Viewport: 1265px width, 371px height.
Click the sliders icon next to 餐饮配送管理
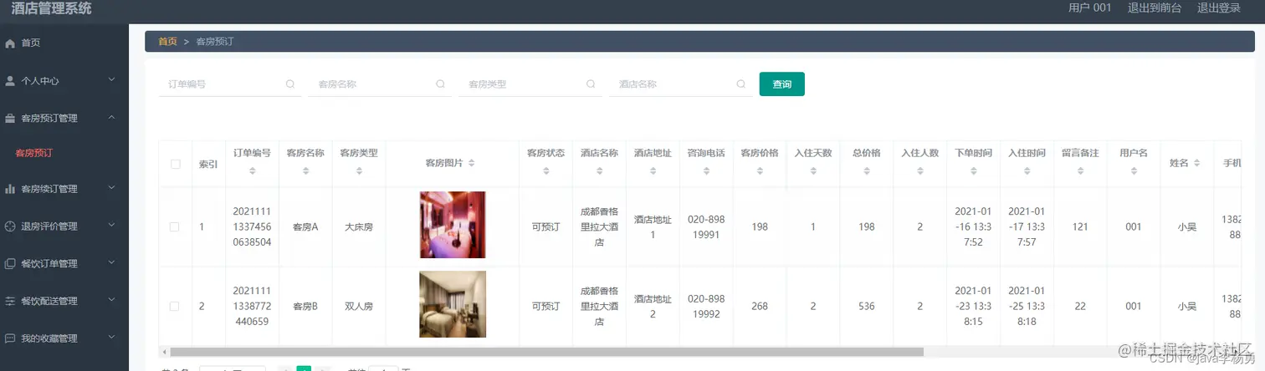click(x=10, y=301)
